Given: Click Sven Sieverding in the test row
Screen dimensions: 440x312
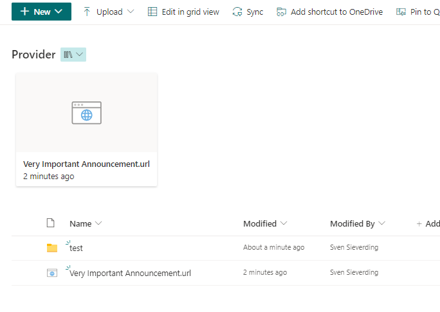Looking at the screenshot, I should 354,247.
